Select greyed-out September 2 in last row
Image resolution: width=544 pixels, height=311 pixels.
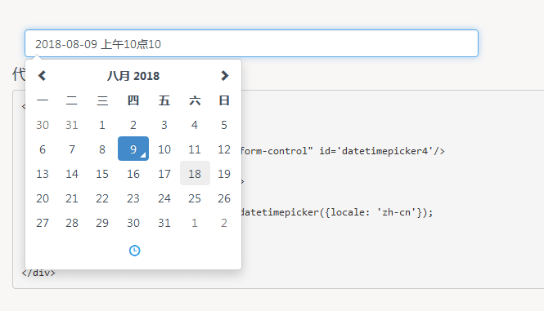(224, 223)
